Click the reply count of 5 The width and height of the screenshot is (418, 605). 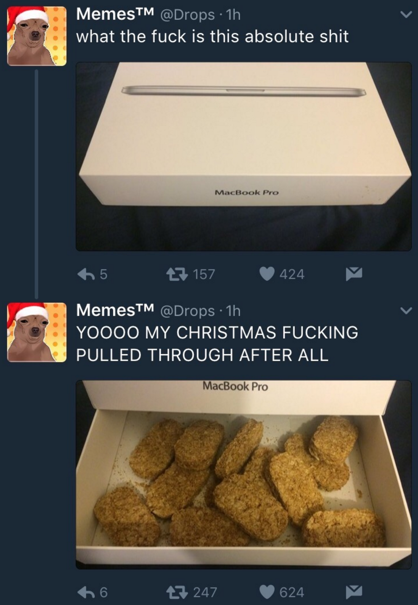click(x=103, y=273)
